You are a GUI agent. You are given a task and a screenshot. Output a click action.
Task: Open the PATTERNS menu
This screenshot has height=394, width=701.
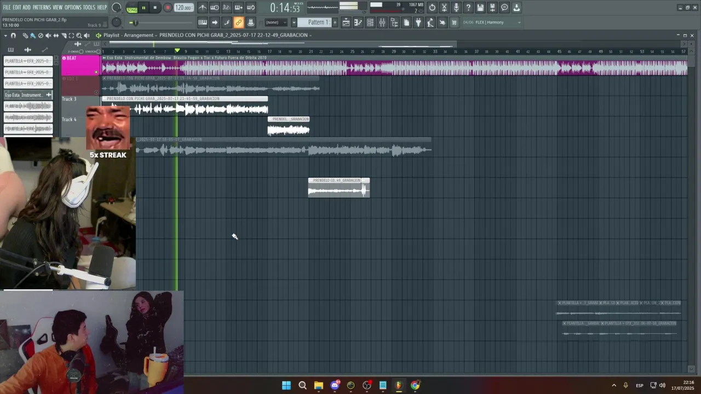pos(42,7)
